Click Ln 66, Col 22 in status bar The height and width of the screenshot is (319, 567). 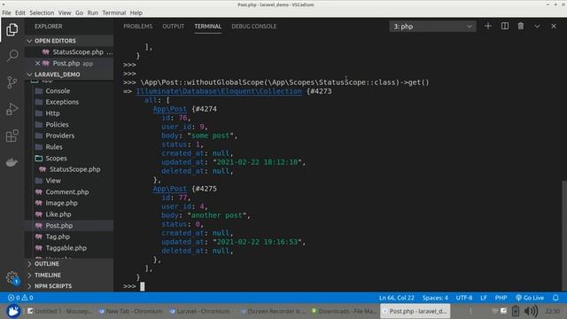396,298
